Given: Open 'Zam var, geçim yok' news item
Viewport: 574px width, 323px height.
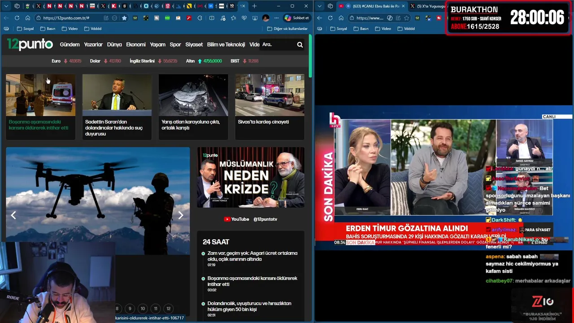Looking at the screenshot, I should (x=252, y=256).
